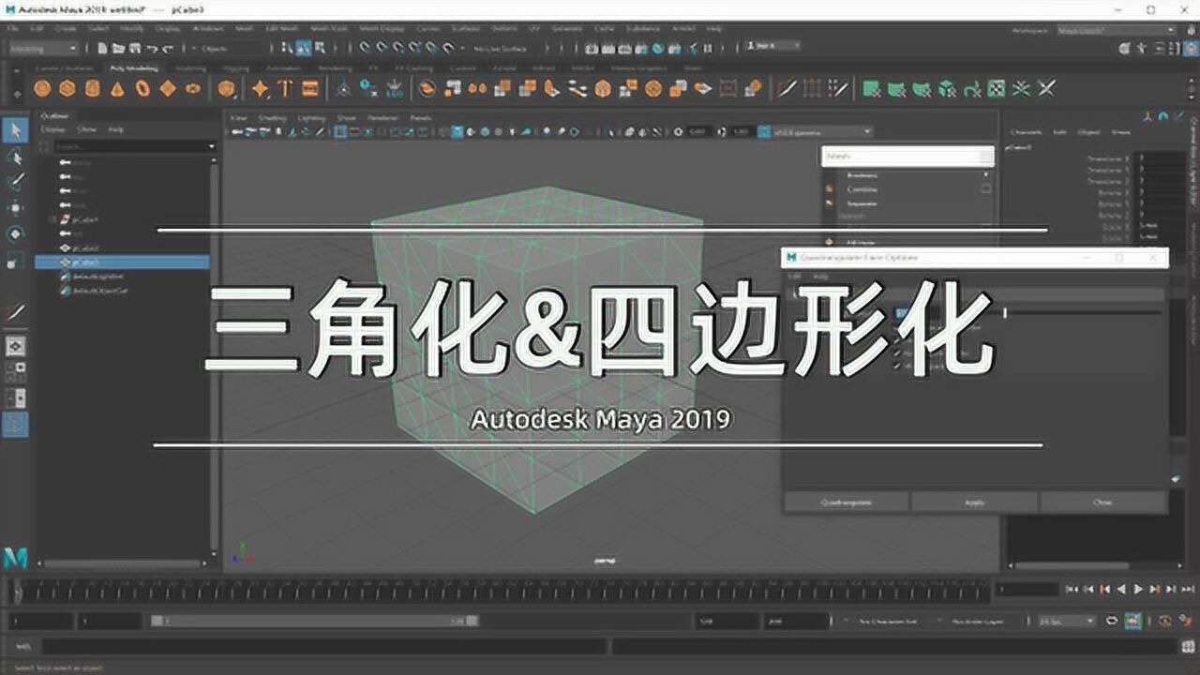Click the Super Shapes star shelf icon
This screenshot has height=675, width=1200.
(x=260, y=88)
